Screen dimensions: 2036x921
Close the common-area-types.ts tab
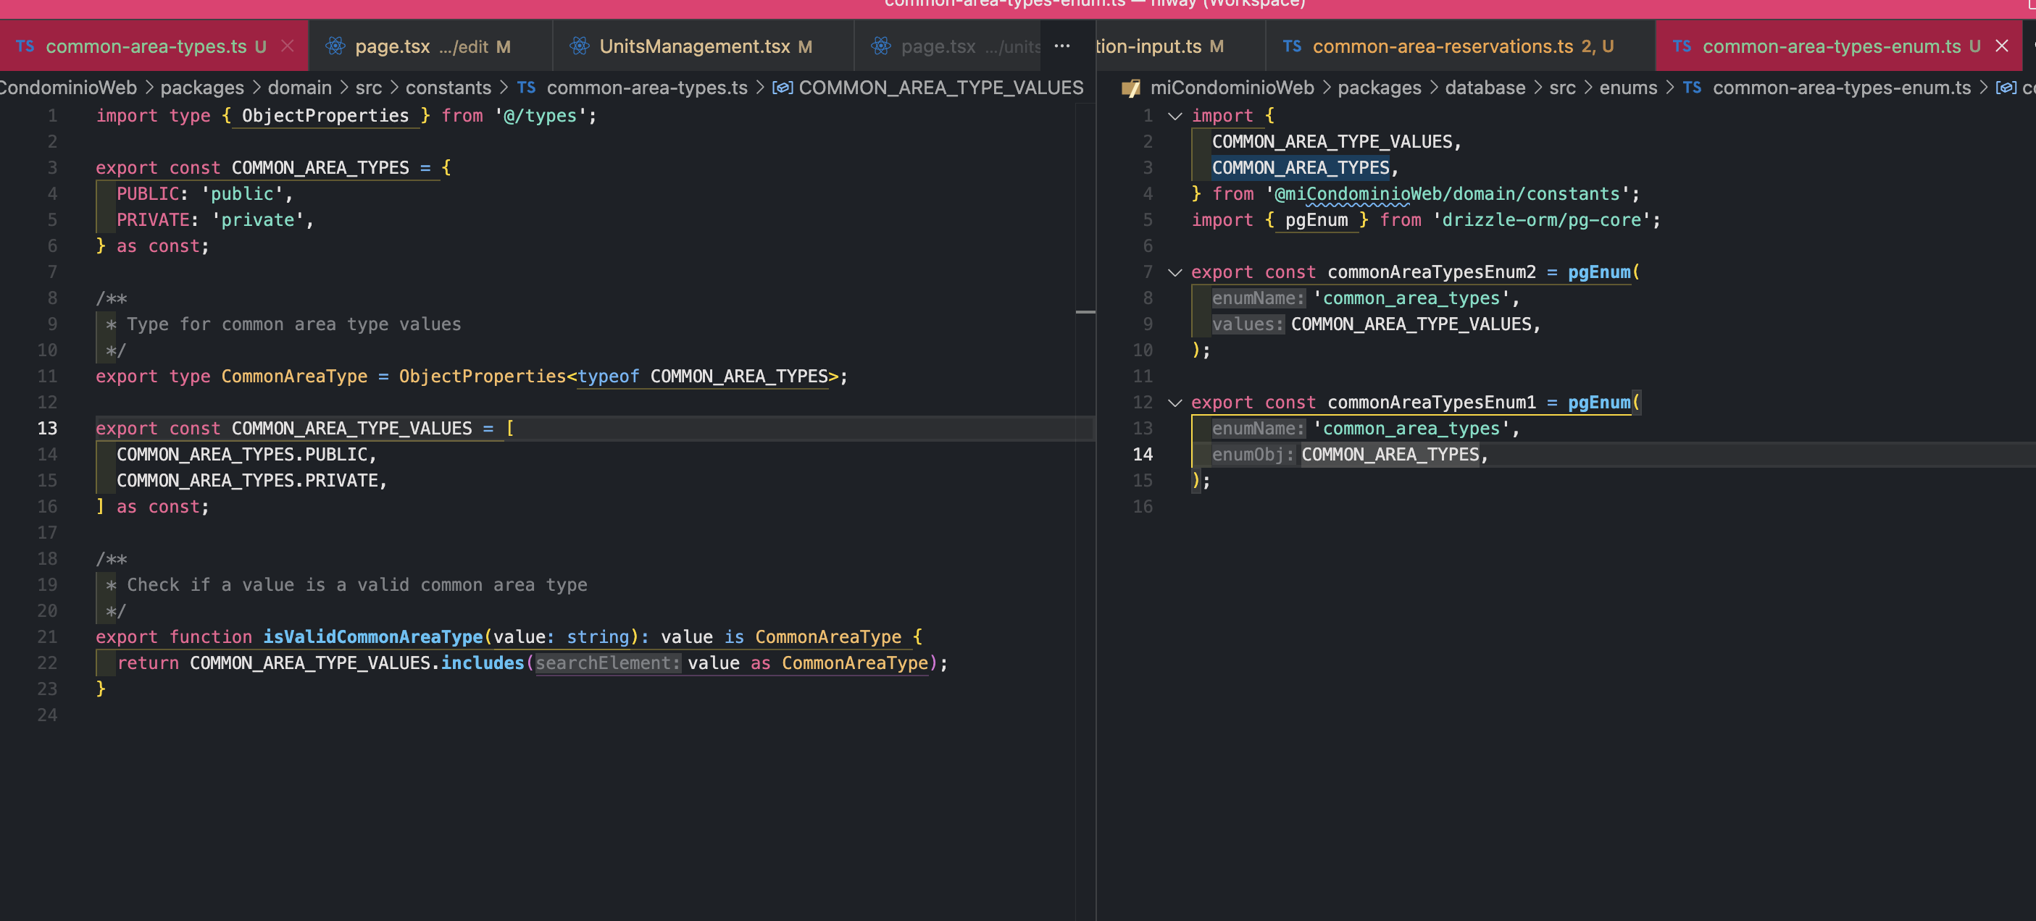pos(288,46)
